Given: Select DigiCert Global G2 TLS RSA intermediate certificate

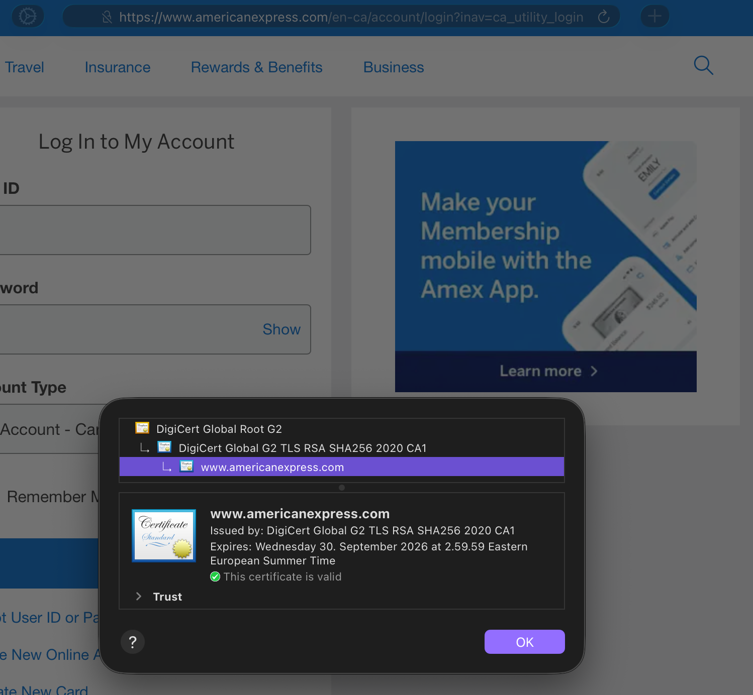Looking at the screenshot, I should (x=302, y=448).
